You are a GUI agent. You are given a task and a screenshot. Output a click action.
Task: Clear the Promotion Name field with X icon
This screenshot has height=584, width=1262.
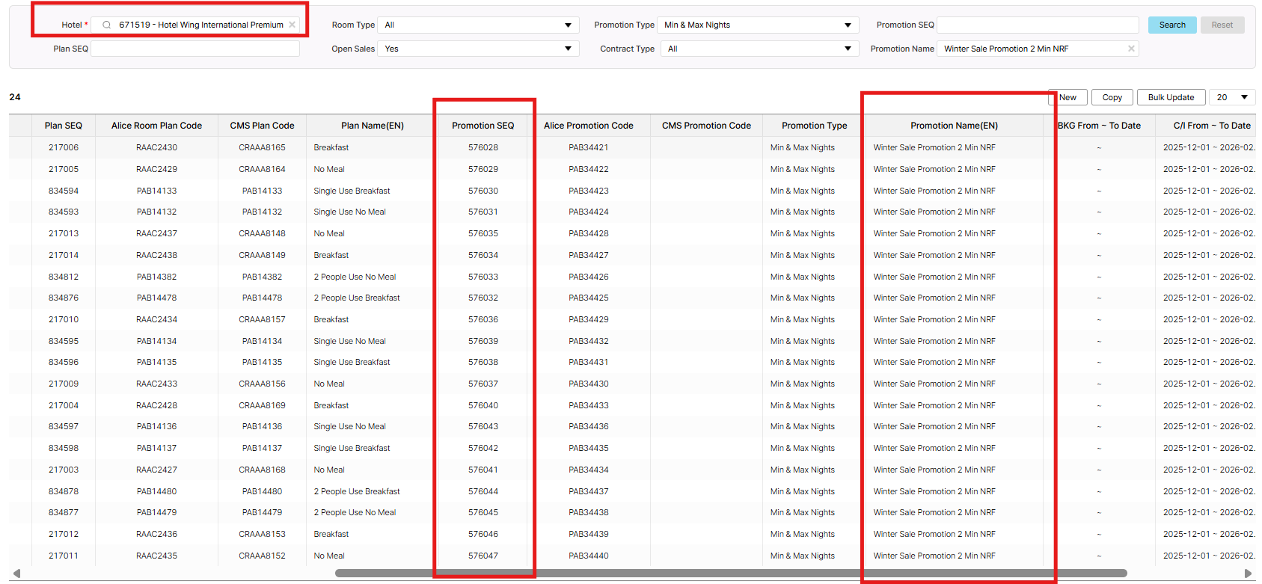click(x=1131, y=49)
